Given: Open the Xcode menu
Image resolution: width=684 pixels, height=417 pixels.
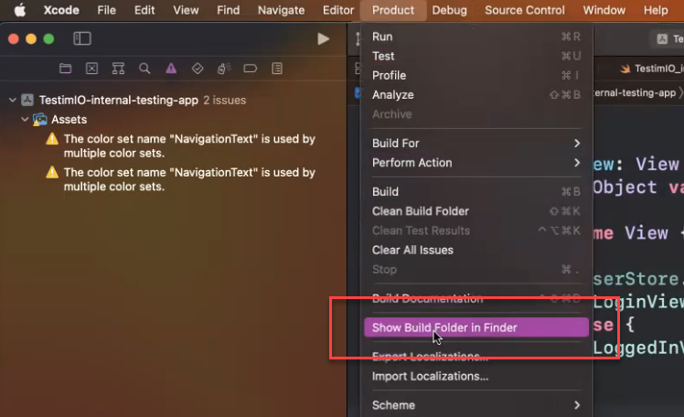Looking at the screenshot, I should pos(61,10).
